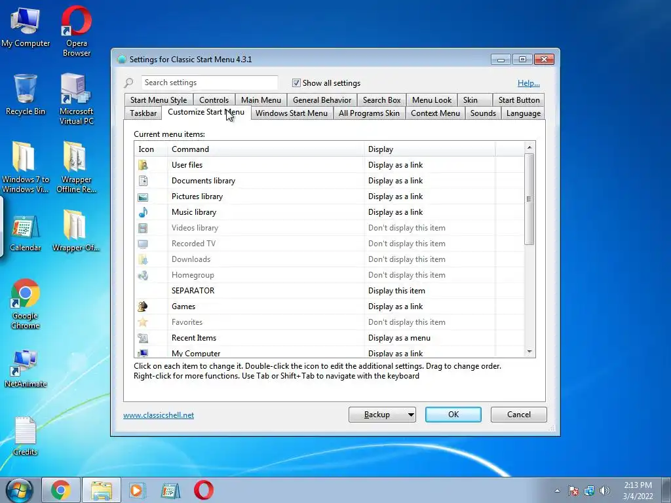Select the Language tab
This screenshot has width=671, height=503.
pos(523,113)
